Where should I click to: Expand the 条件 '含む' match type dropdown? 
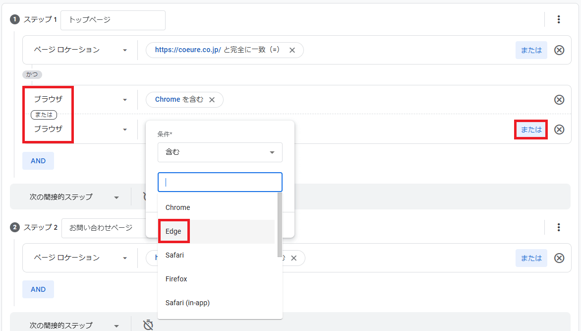coord(220,152)
